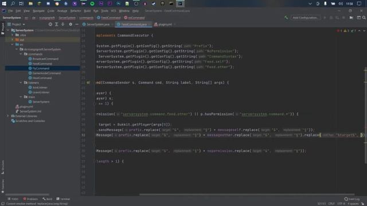Open Project panel gear options
367x206 pixels.
pyautogui.click(x=71, y=24)
